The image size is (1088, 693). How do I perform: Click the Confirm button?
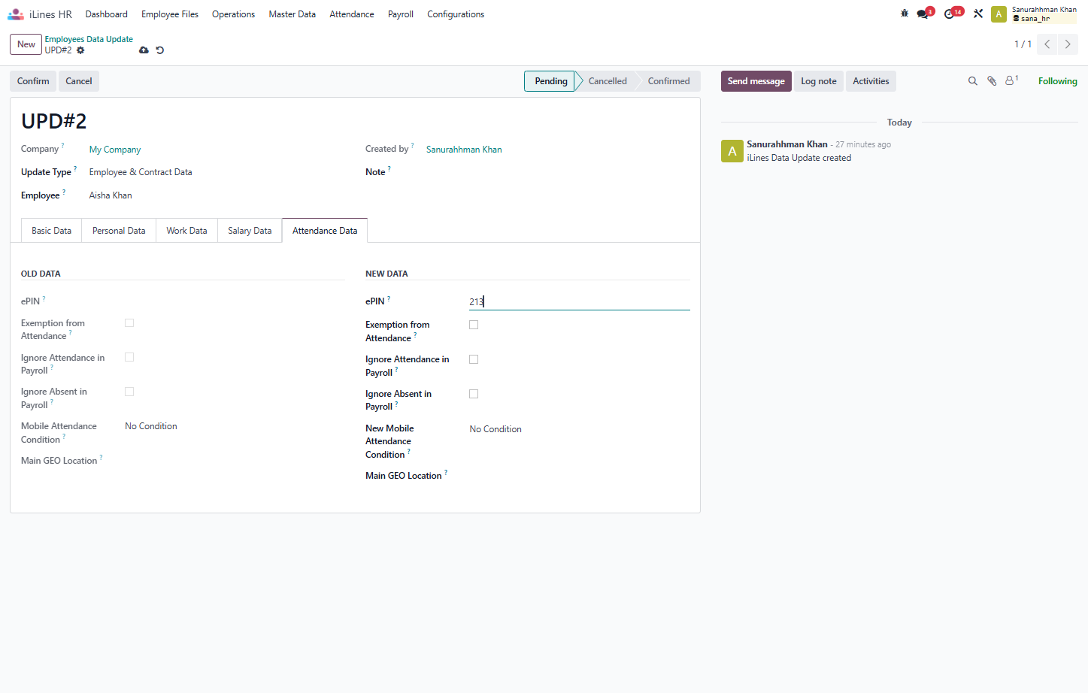(x=33, y=81)
